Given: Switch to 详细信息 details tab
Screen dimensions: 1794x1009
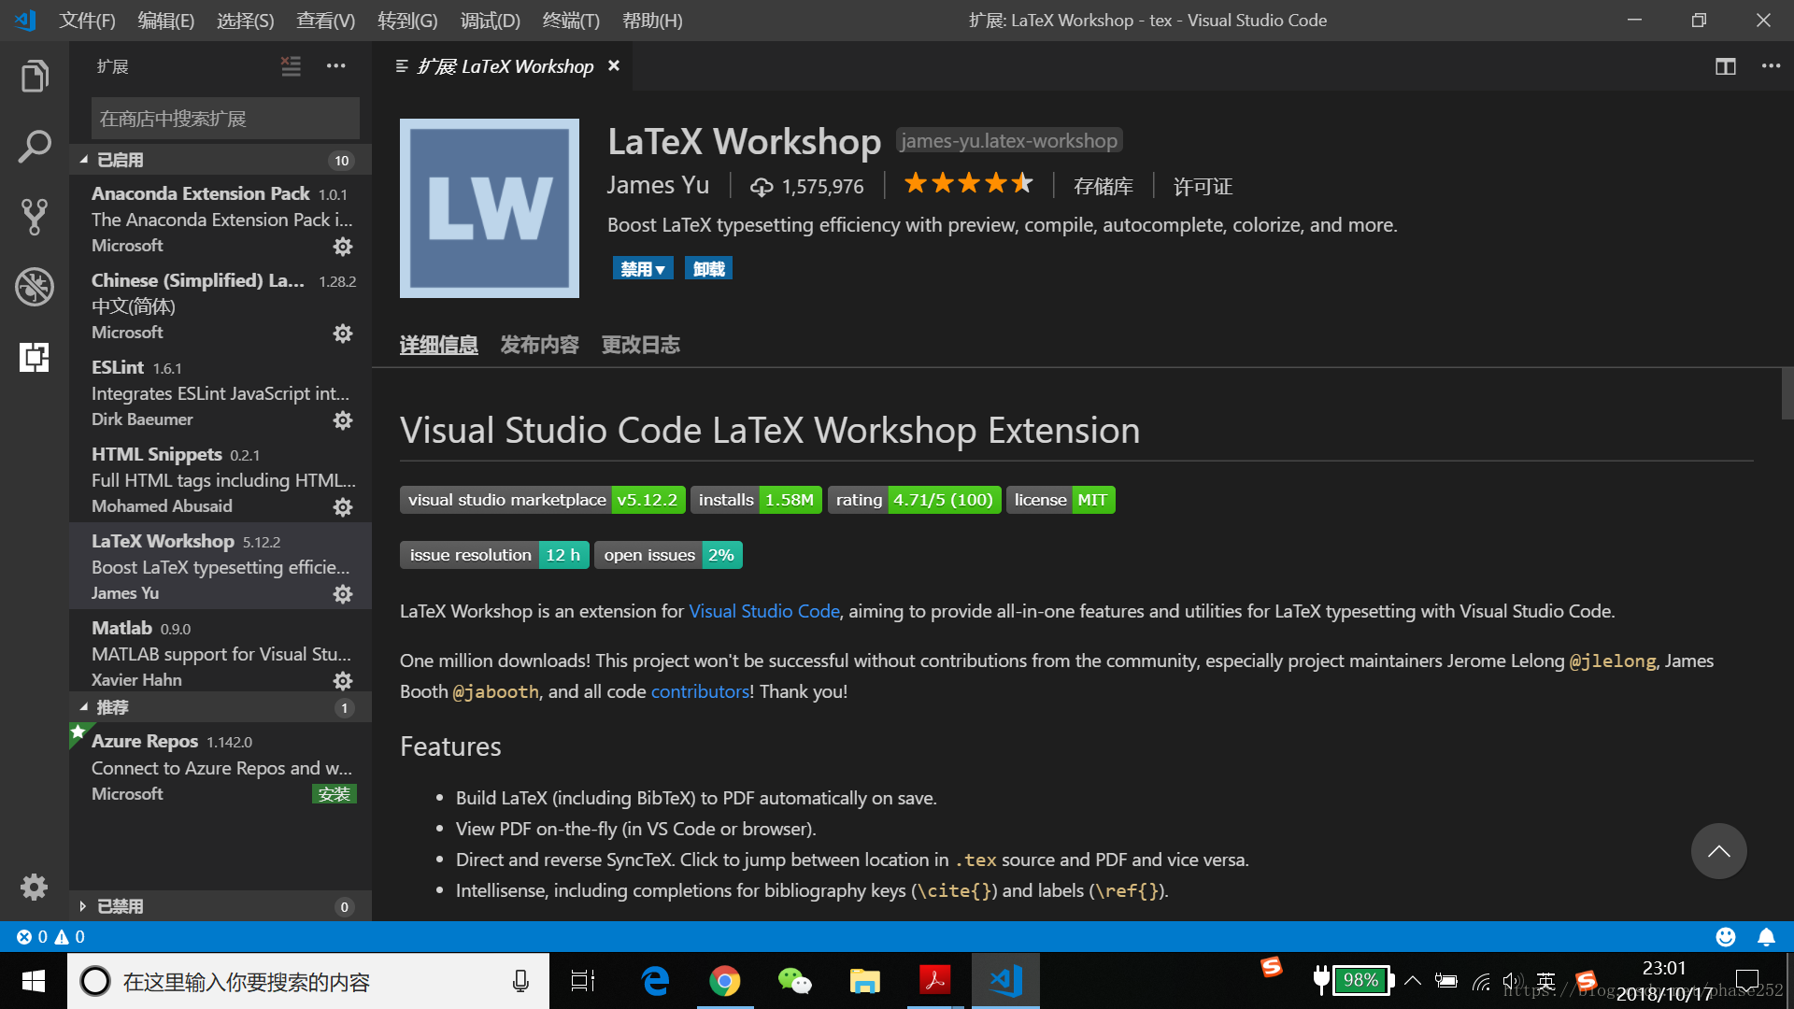Looking at the screenshot, I should [439, 345].
